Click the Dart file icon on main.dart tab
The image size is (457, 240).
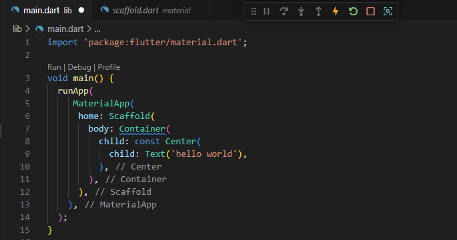point(15,10)
